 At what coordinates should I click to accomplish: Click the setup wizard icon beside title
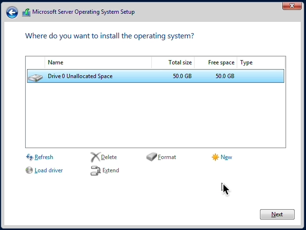[x=26, y=12]
